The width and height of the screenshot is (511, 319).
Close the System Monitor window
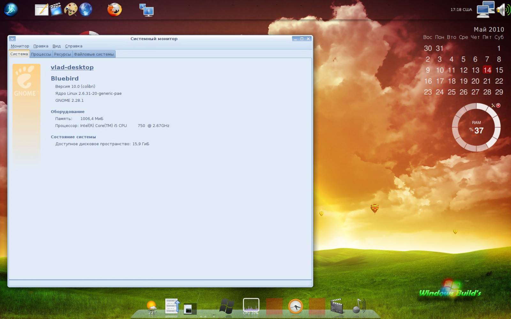[308, 39]
